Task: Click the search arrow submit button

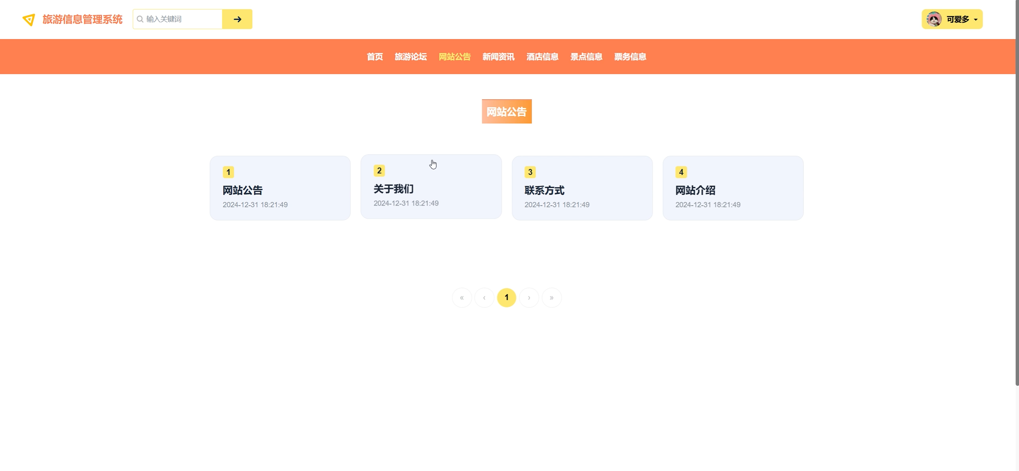Action: [x=237, y=19]
